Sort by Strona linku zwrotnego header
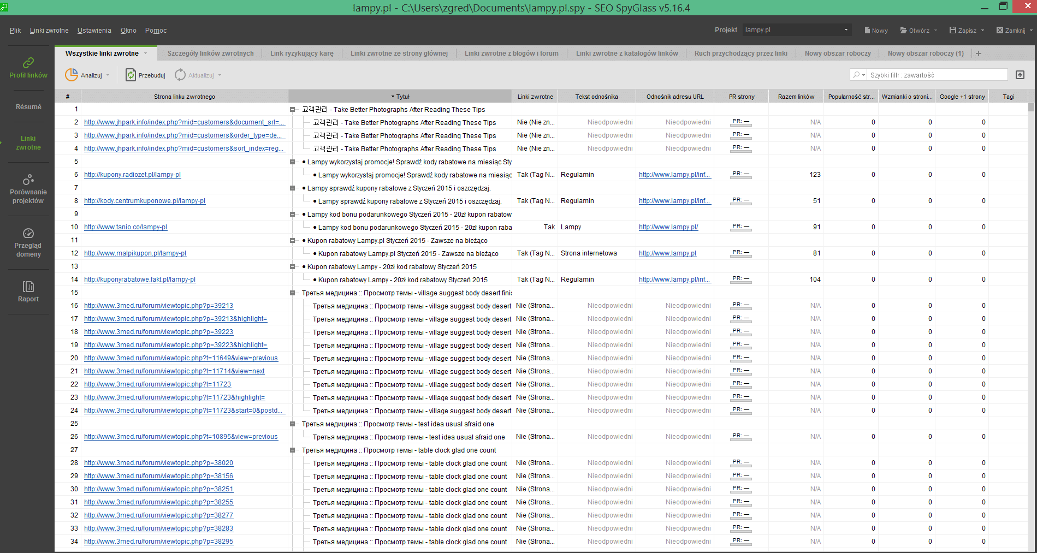Screen dimensions: 1037x553 tap(185, 97)
